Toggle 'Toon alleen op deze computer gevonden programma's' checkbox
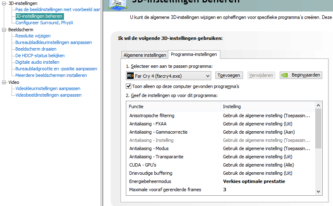The height and width of the screenshot is (206, 333). click(128, 86)
